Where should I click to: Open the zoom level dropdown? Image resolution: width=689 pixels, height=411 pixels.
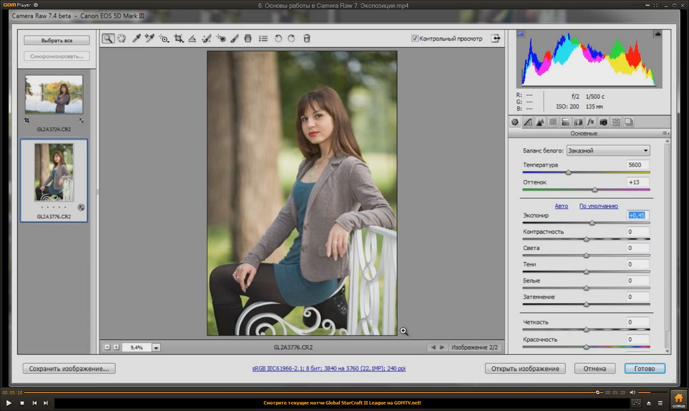(x=156, y=347)
